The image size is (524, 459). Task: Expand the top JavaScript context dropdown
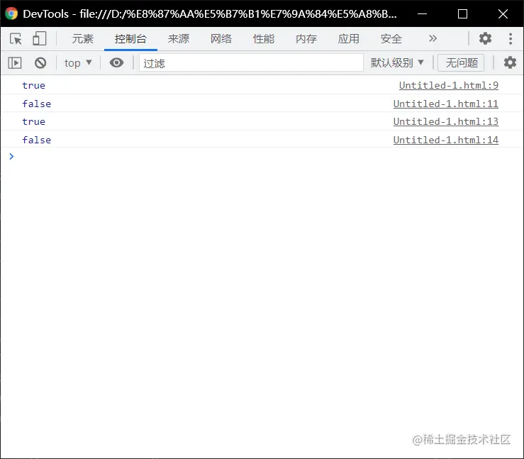[x=78, y=63]
